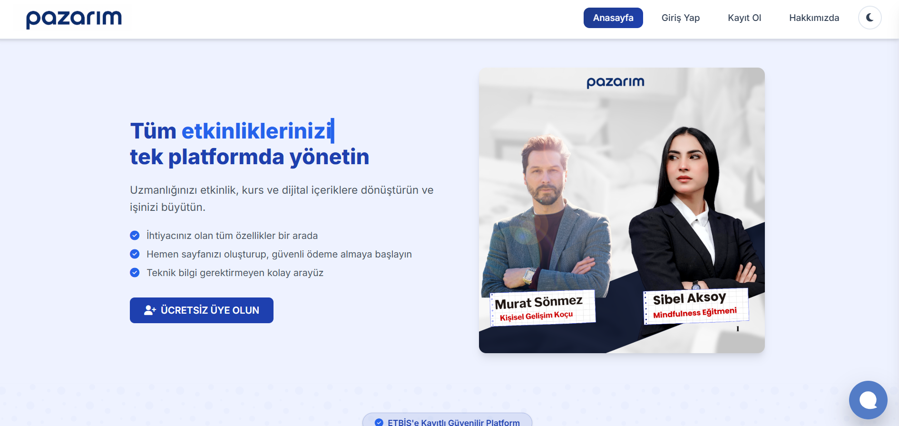Click the Sibel Aksoy name card
Image resolution: width=899 pixels, height=426 pixels.
[x=696, y=306]
